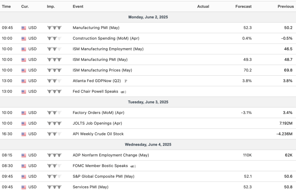296x190 pixels.
Task: Click the preliminary P icon next to Atlanta Fed GDPNow
Action: [126, 81]
